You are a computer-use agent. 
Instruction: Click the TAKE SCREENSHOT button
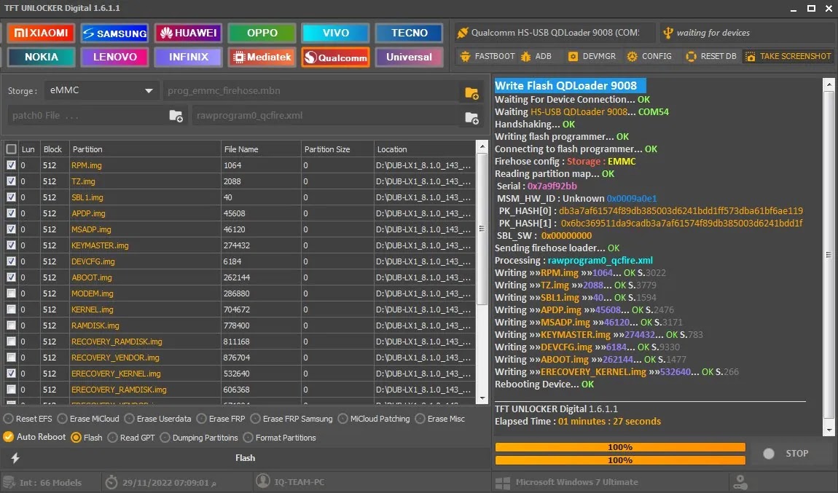[788, 56]
